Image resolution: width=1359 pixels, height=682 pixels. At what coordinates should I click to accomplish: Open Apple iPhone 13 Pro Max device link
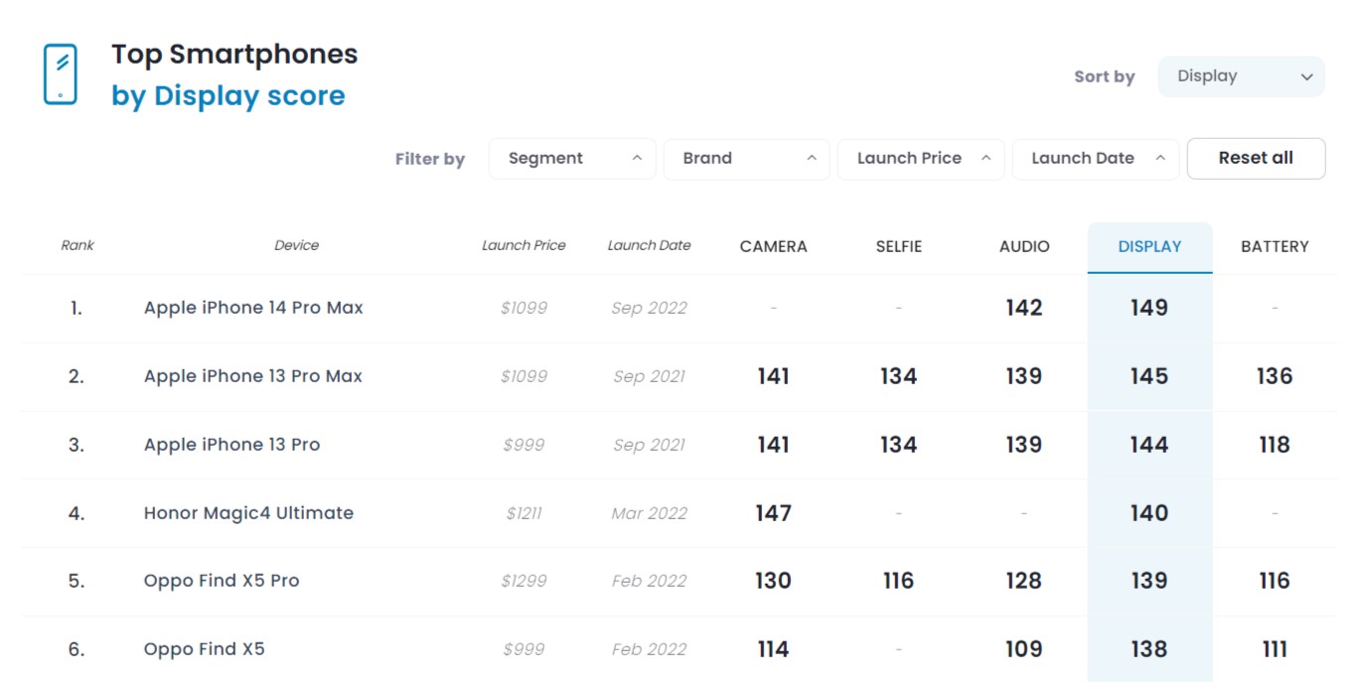click(x=253, y=376)
